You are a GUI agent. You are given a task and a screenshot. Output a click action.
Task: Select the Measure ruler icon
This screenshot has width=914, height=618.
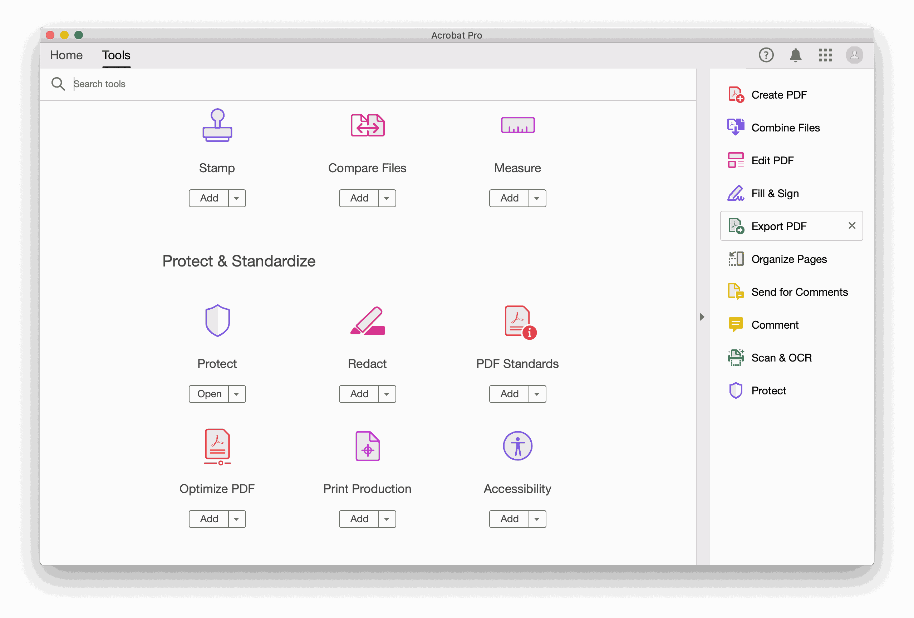[517, 125]
